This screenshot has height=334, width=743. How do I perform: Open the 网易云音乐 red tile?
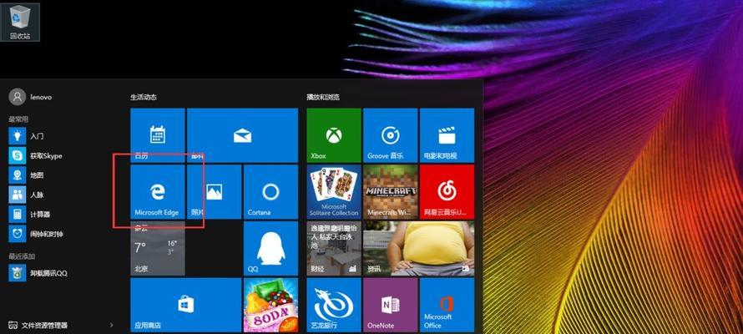click(447, 191)
